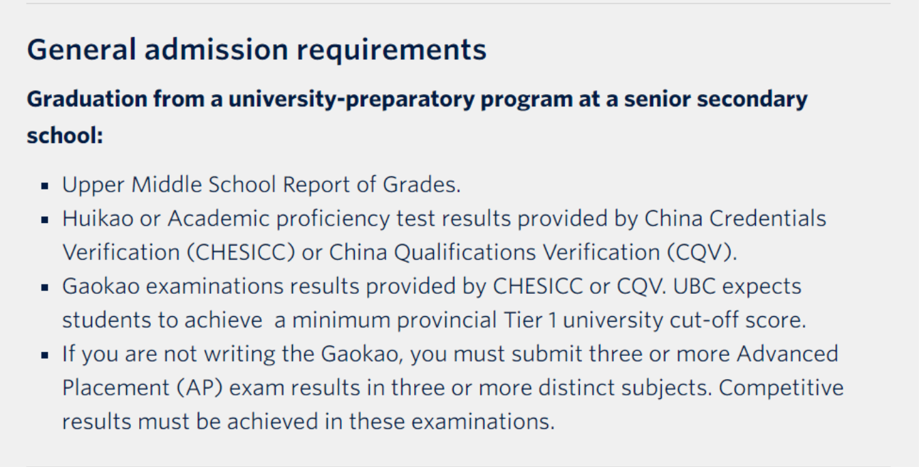
Task: Click the horizontal divider above the heading
Action: pyautogui.click(x=458, y=3)
